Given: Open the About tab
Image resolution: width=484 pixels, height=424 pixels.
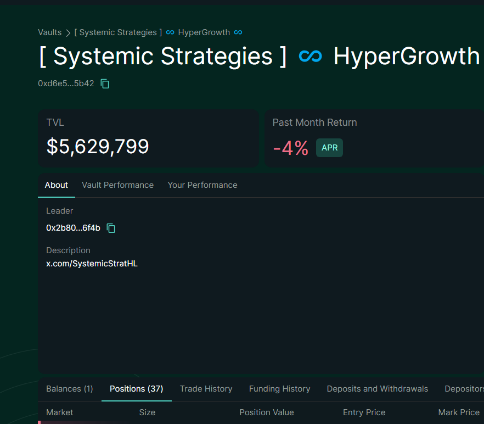Looking at the screenshot, I should pyautogui.click(x=56, y=185).
